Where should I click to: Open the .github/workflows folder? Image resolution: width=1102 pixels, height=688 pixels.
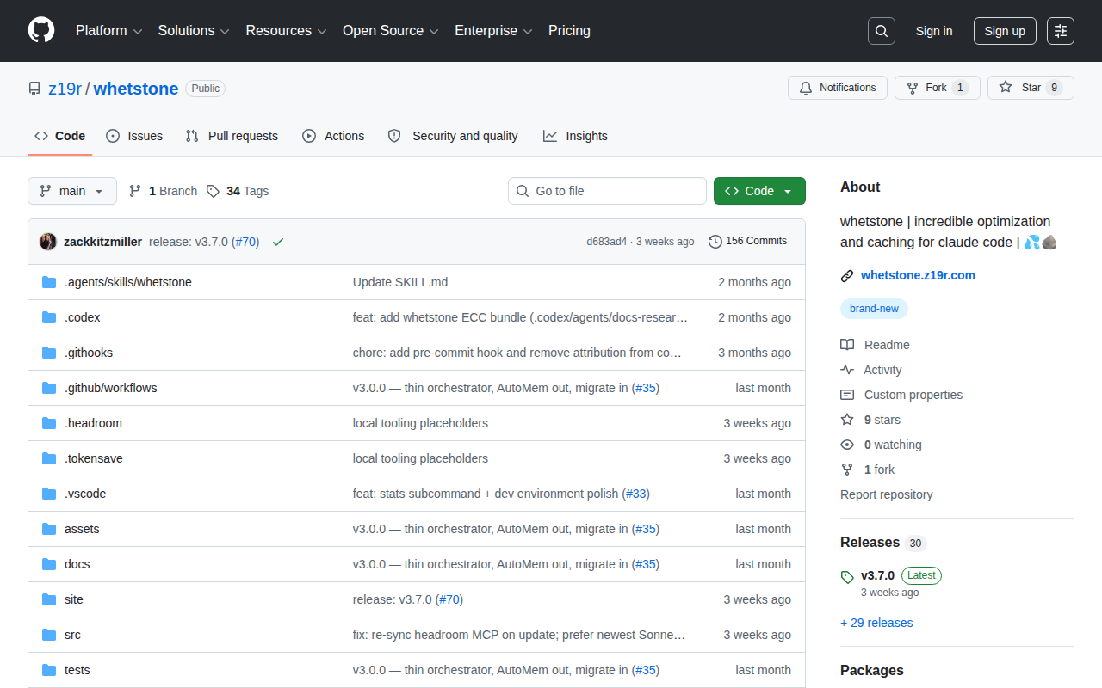point(111,388)
